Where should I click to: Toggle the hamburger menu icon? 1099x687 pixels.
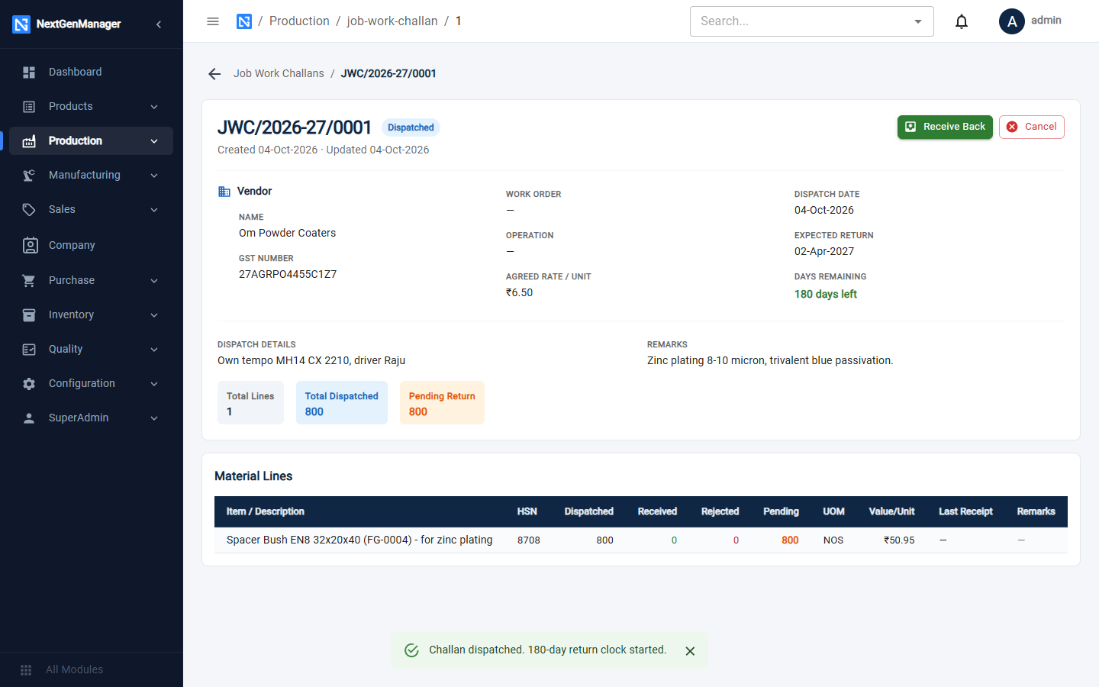pos(213,21)
